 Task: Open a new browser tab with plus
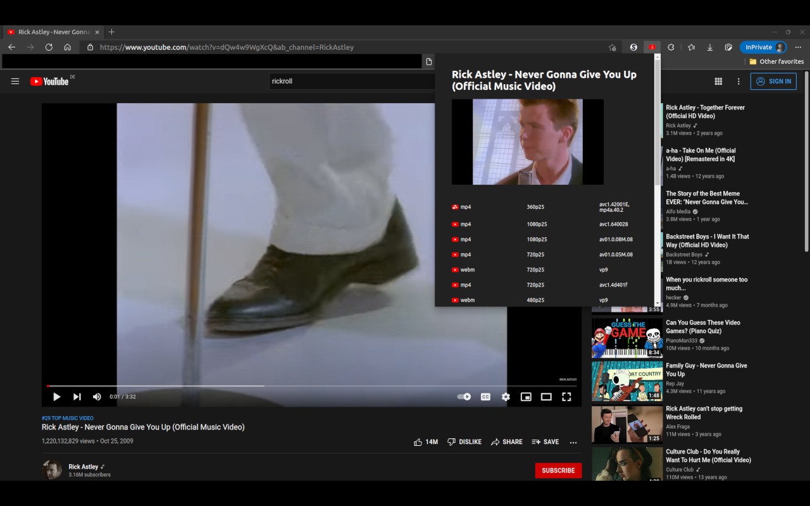click(111, 32)
